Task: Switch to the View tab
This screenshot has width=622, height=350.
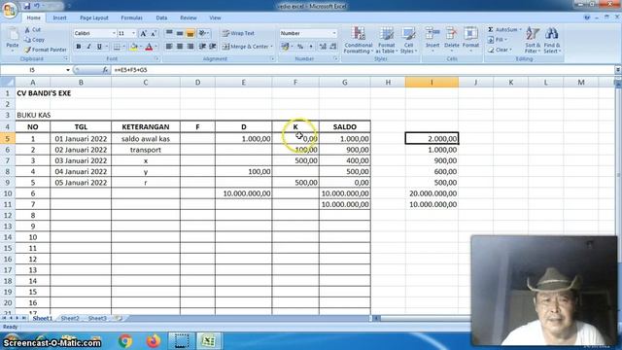Action: (215, 17)
